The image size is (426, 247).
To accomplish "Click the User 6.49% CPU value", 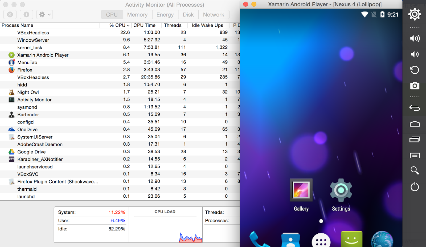I will point(118,221).
